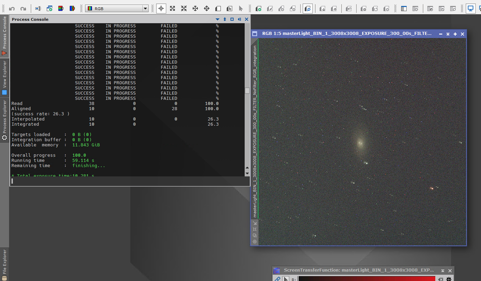Click the inward four-arrow center icon
Viewport: 481px width, 281px height.
pyautogui.click(x=195, y=8)
